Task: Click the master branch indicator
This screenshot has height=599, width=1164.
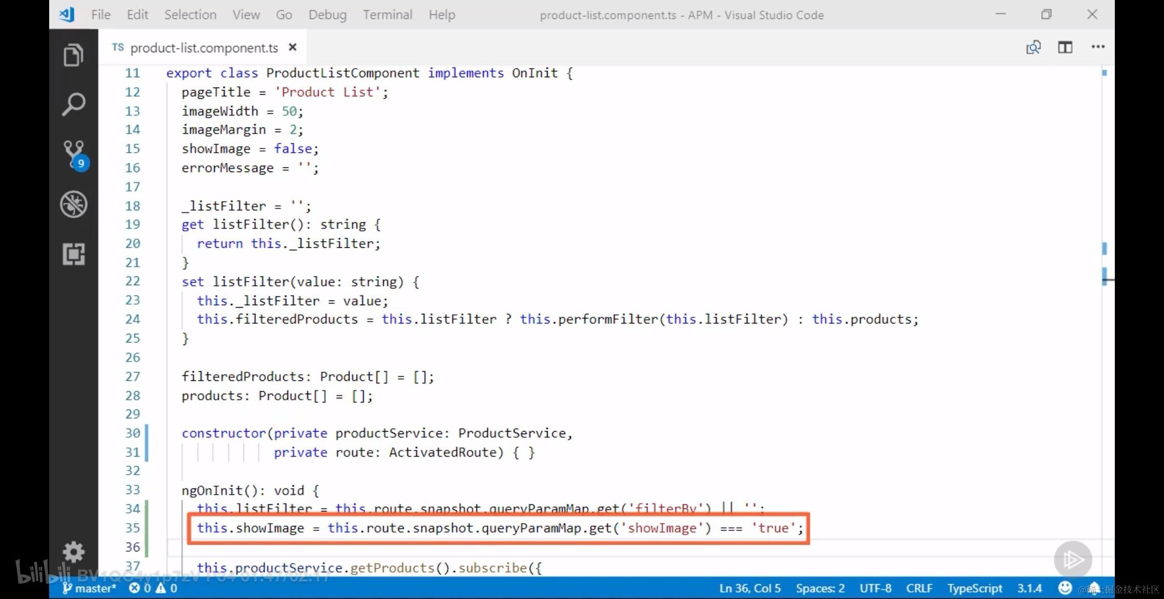Action: (90, 588)
